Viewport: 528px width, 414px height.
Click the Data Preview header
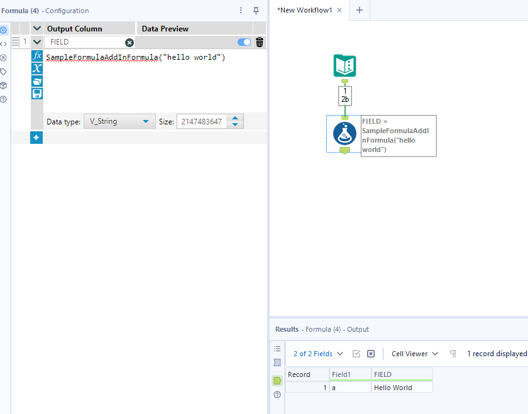pyautogui.click(x=194, y=29)
